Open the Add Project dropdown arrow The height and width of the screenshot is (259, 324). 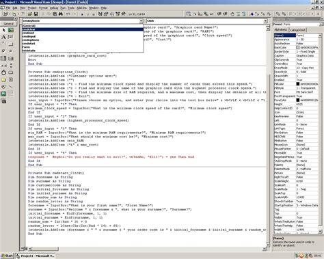point(9,14)
